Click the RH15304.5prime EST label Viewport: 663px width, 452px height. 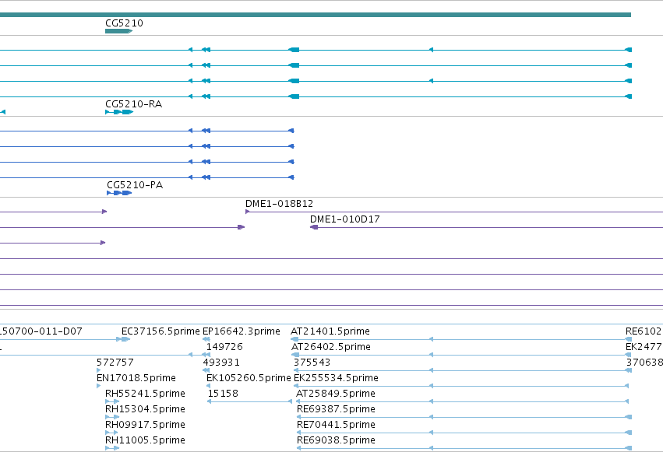click(145, 409)
